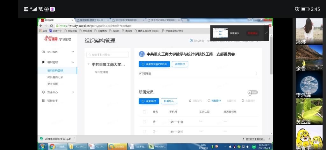This screenshot has height=150, width=326.
Task: Click the 添加成员 button
Action: coord(148,101)
